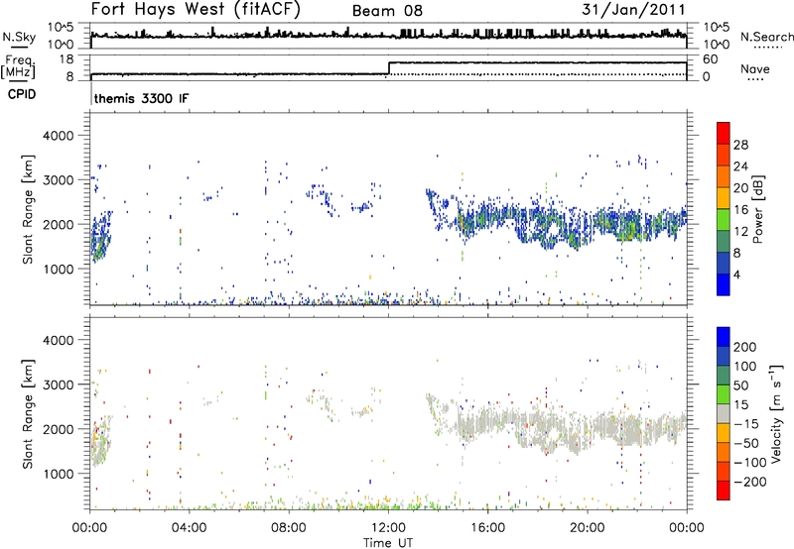The image size is (794, 549).
Task: Click the power panel "Slant Range [km]" label
Action: [x=28, y=209]
